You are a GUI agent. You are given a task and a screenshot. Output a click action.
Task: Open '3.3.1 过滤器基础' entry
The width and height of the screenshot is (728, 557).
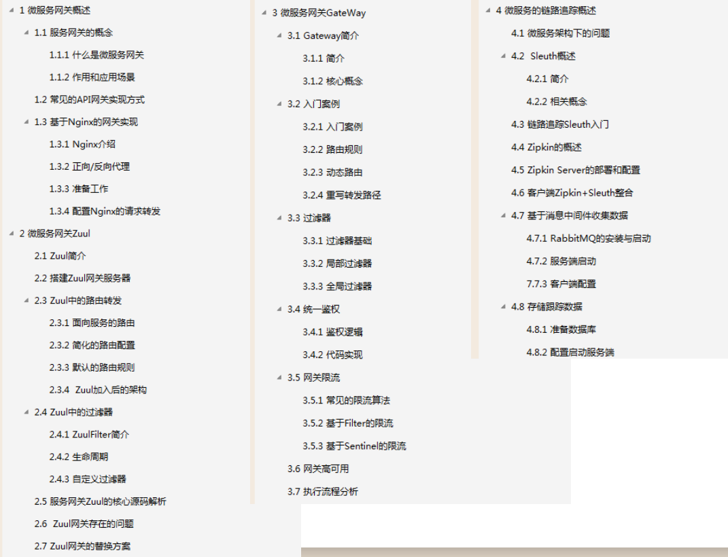click(x=337, y=240)
